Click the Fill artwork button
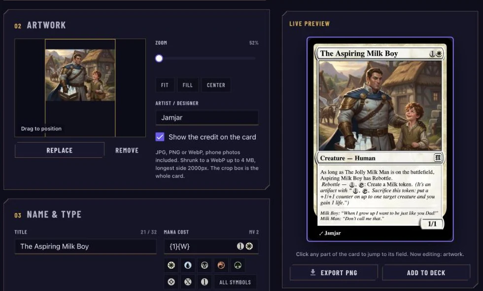This screenshot has height=291, width=483. pyautogui.click(x=188, y=85)
